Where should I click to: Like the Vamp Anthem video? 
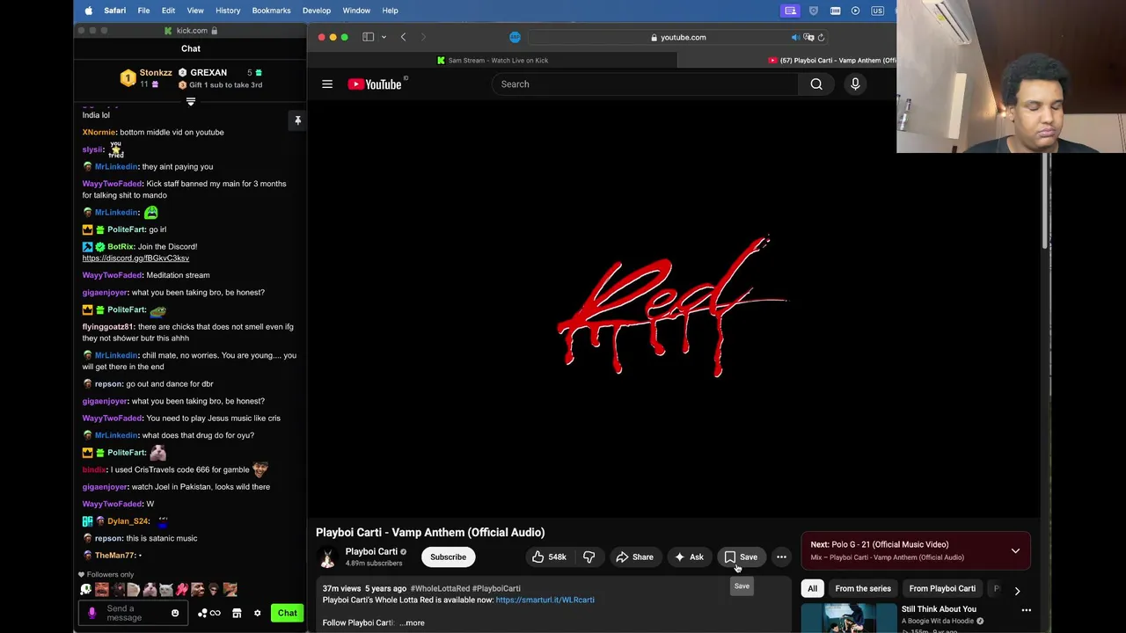click(549, 557)
